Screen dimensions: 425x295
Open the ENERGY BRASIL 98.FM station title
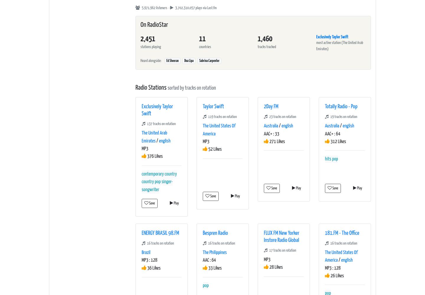tap(160, 233)
